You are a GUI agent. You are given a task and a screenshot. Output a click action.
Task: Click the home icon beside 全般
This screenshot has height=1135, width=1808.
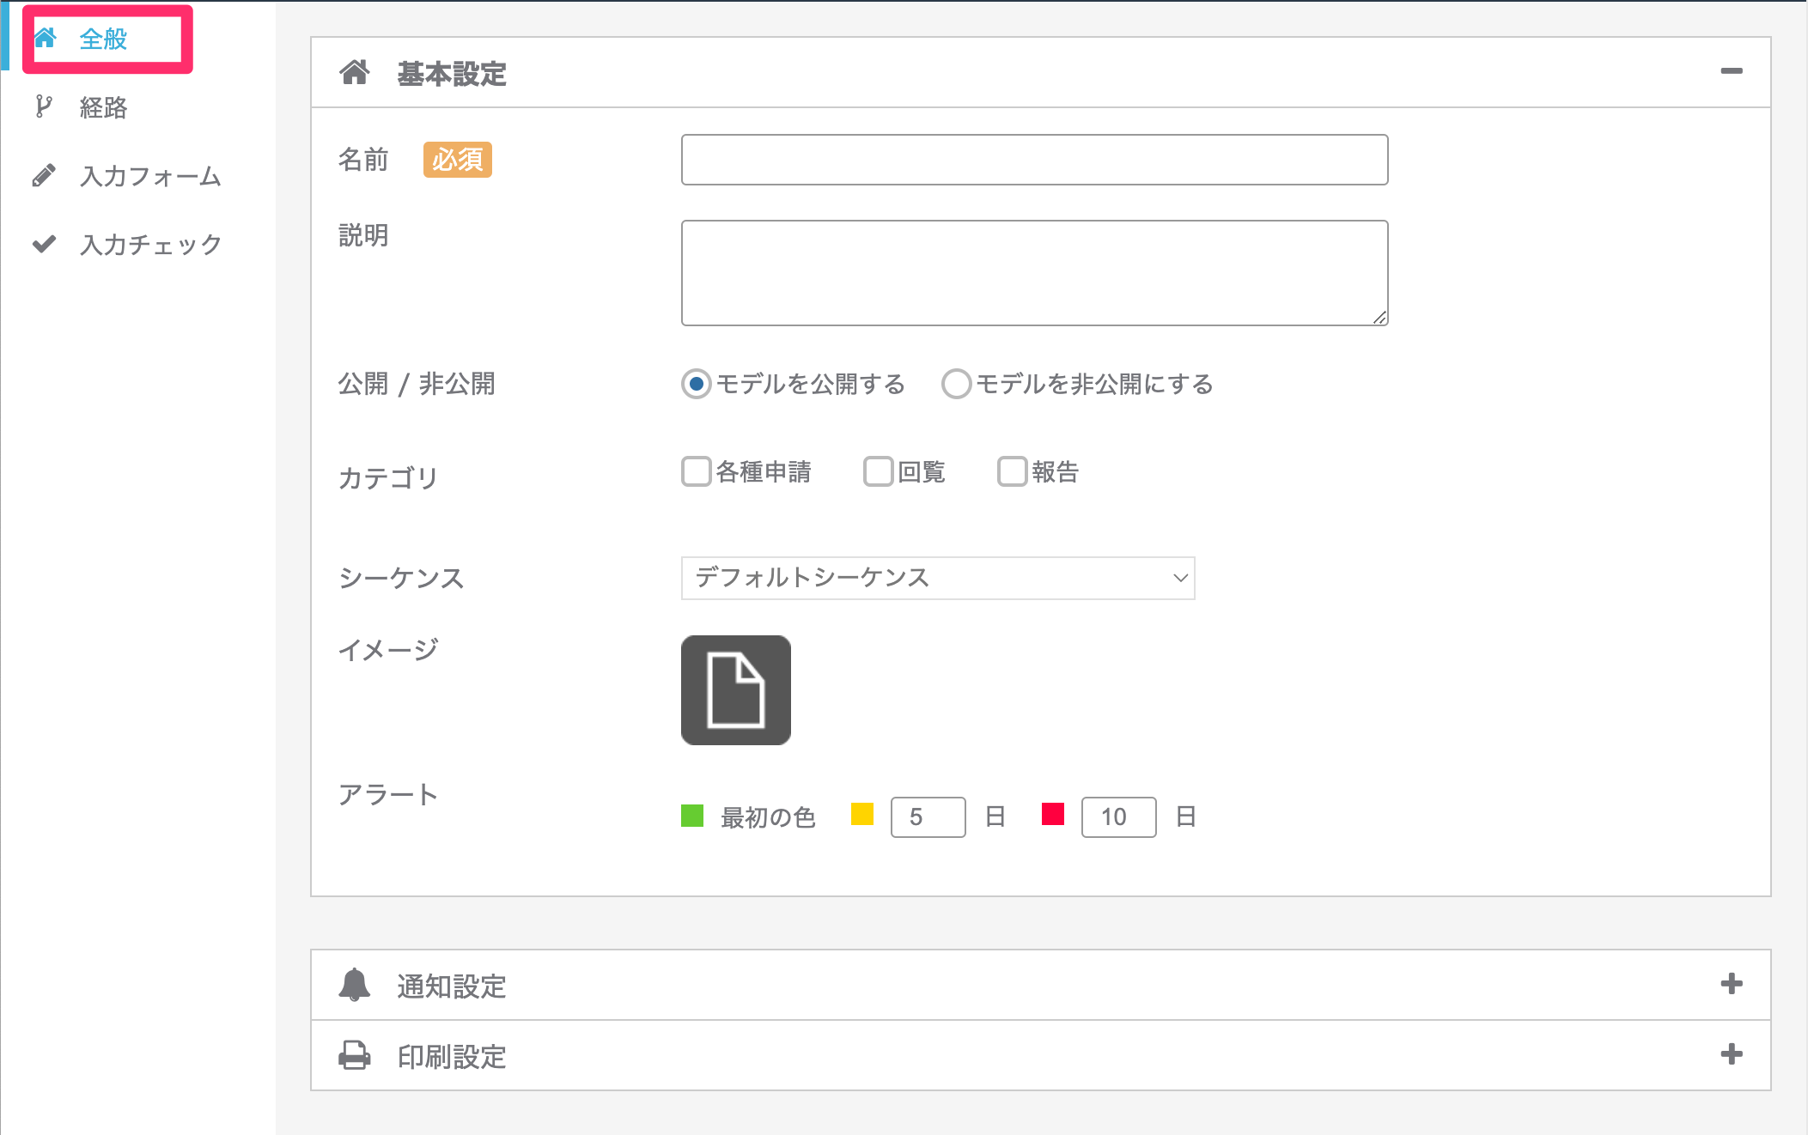pyautogui.click(x=45, y=38)
